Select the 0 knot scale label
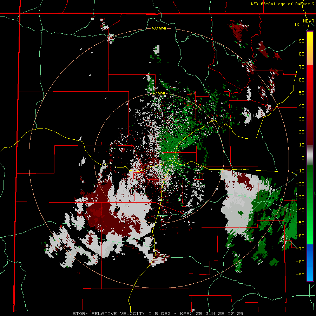 coord(303,158)
